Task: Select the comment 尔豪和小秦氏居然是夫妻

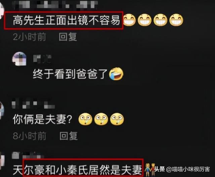Action: click(83, 170)
